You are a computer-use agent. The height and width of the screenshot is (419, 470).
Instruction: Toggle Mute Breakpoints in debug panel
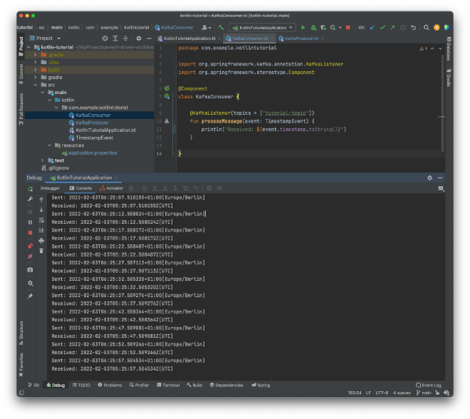30,255
